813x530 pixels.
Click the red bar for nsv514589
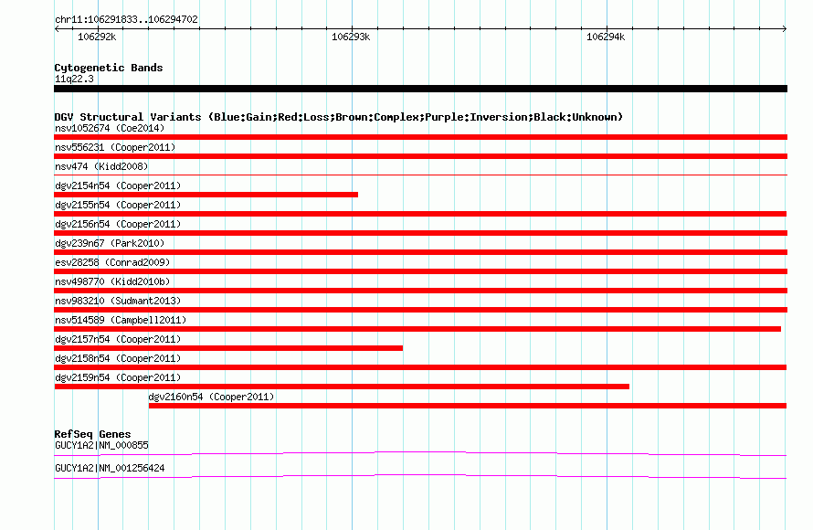coord(417,329)
